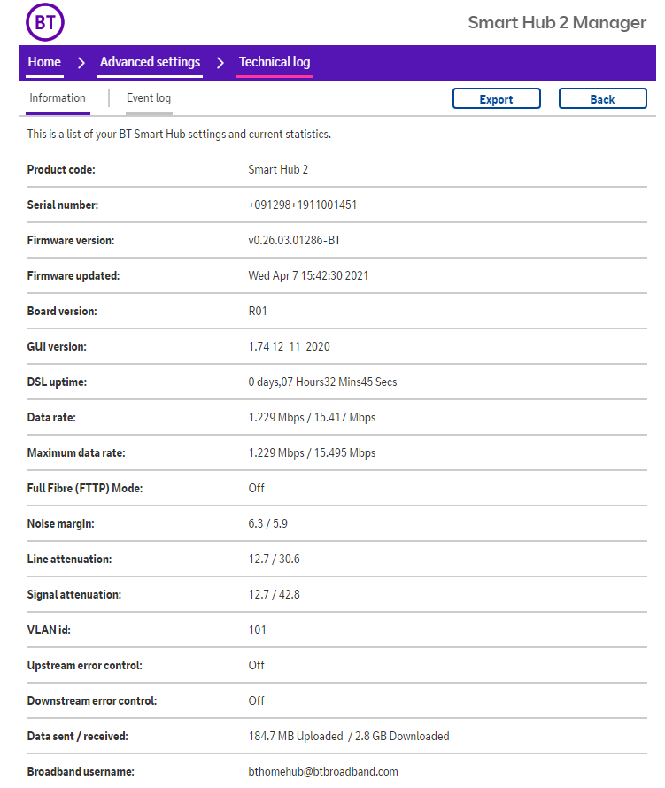Click the Data rate value 1.229 / 15.417 Mbps

312,417
